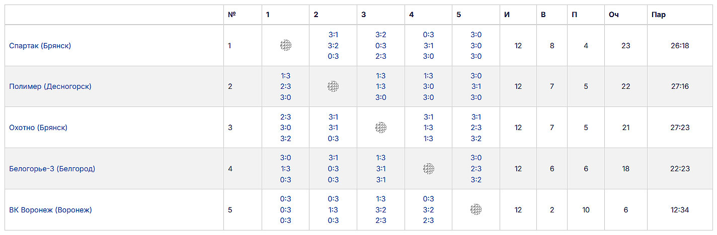Click the ball icon in Белогорье-3's row
Screen dimensions: 717x235
point(429,169)
